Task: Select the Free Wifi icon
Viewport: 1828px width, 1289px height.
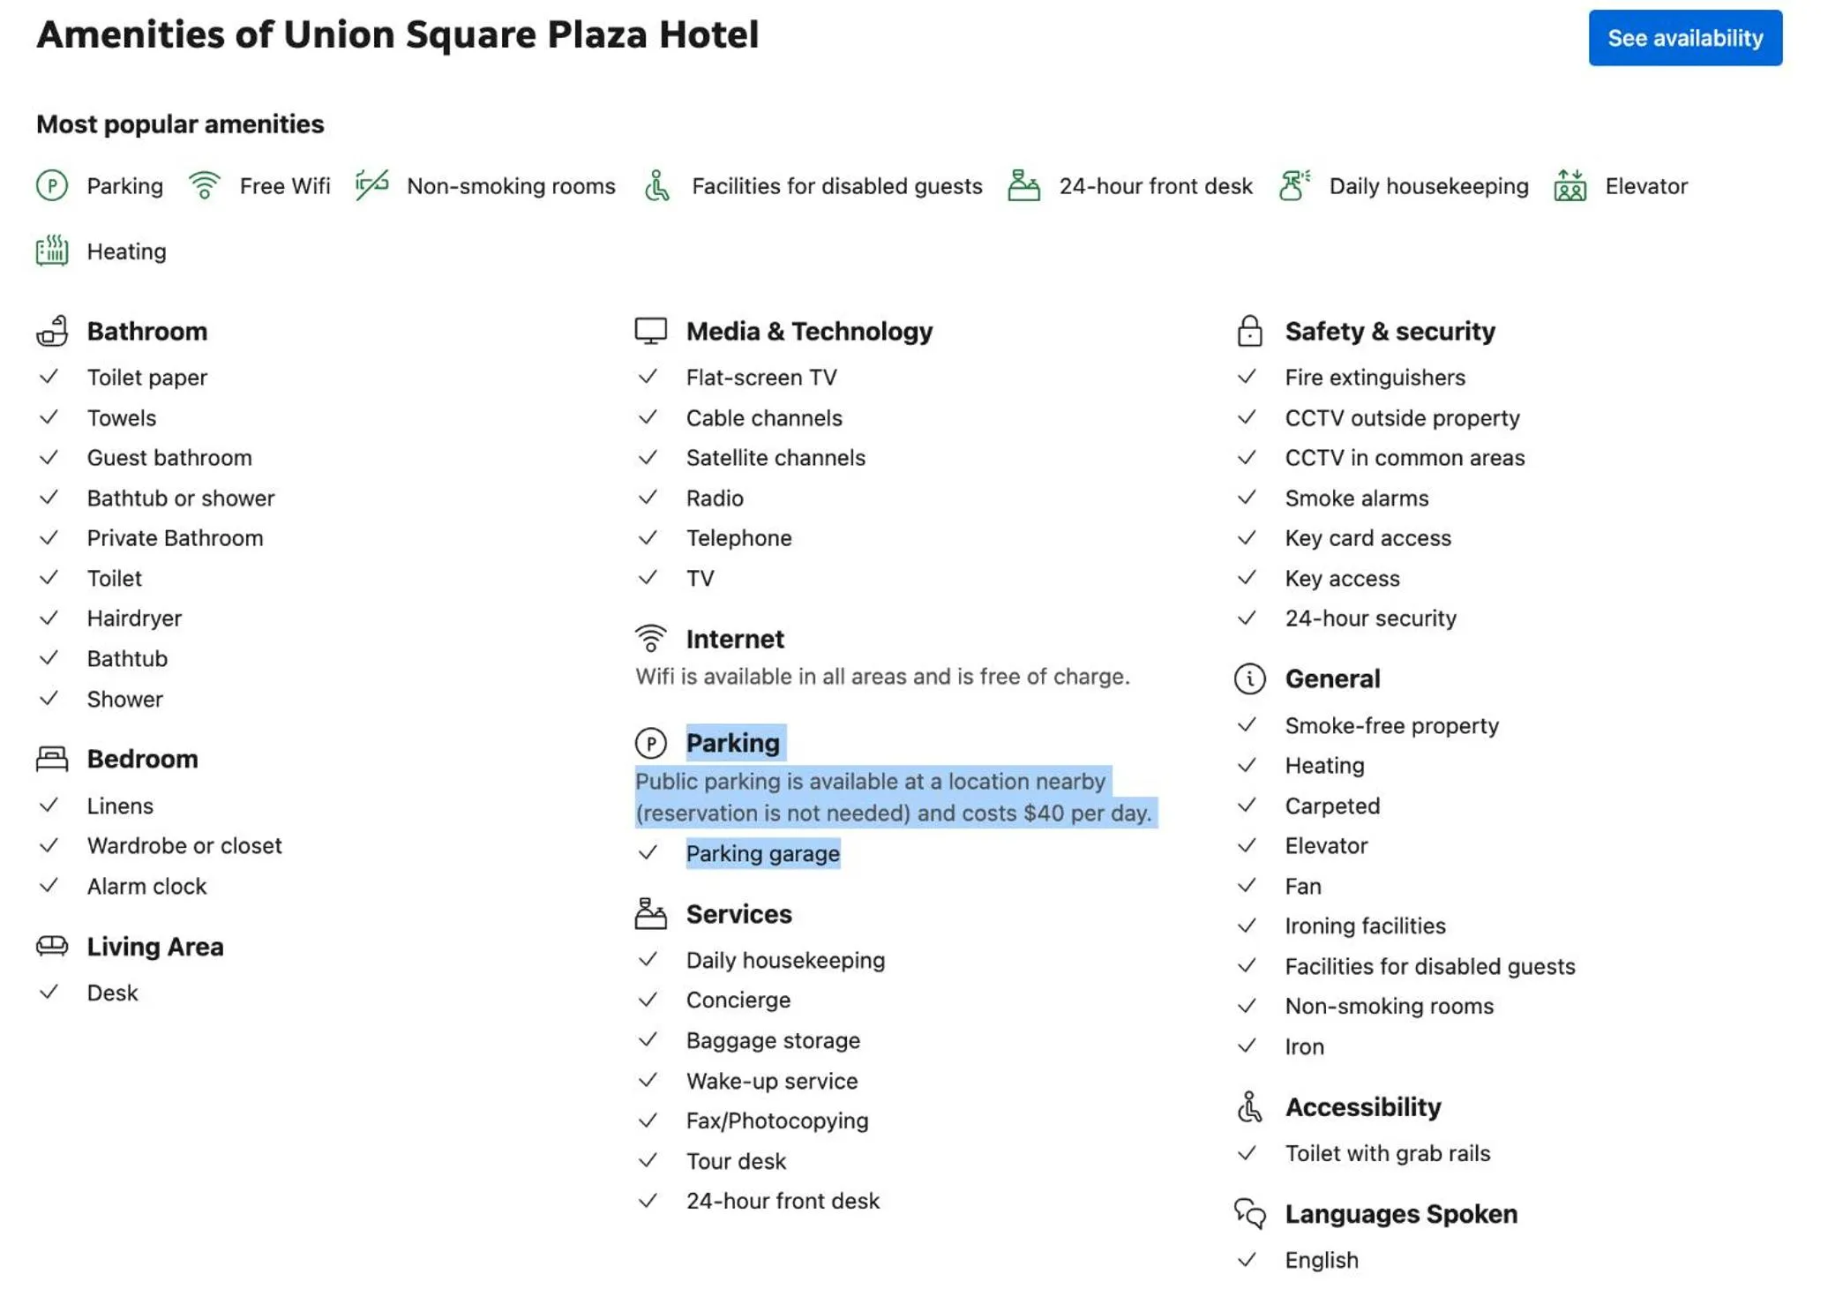Action: tap(204, 186)
